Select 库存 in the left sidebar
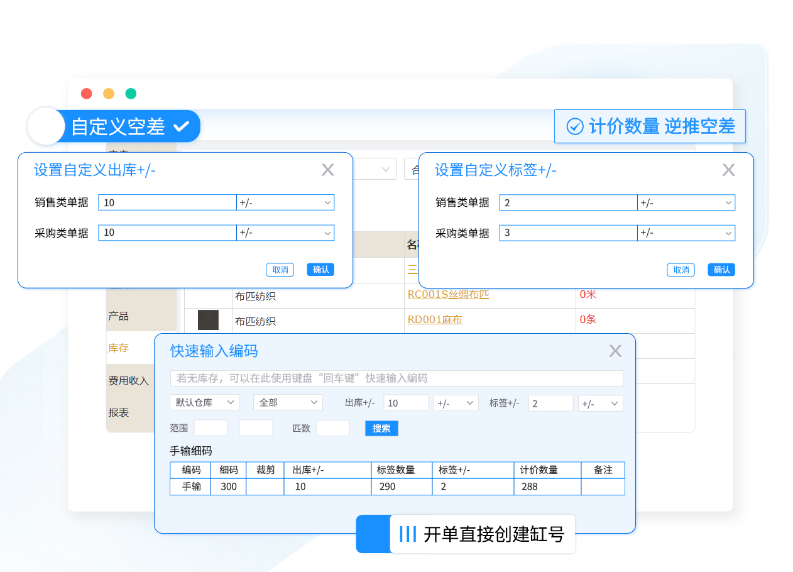 pyautogui.click(x=119, y=348)
